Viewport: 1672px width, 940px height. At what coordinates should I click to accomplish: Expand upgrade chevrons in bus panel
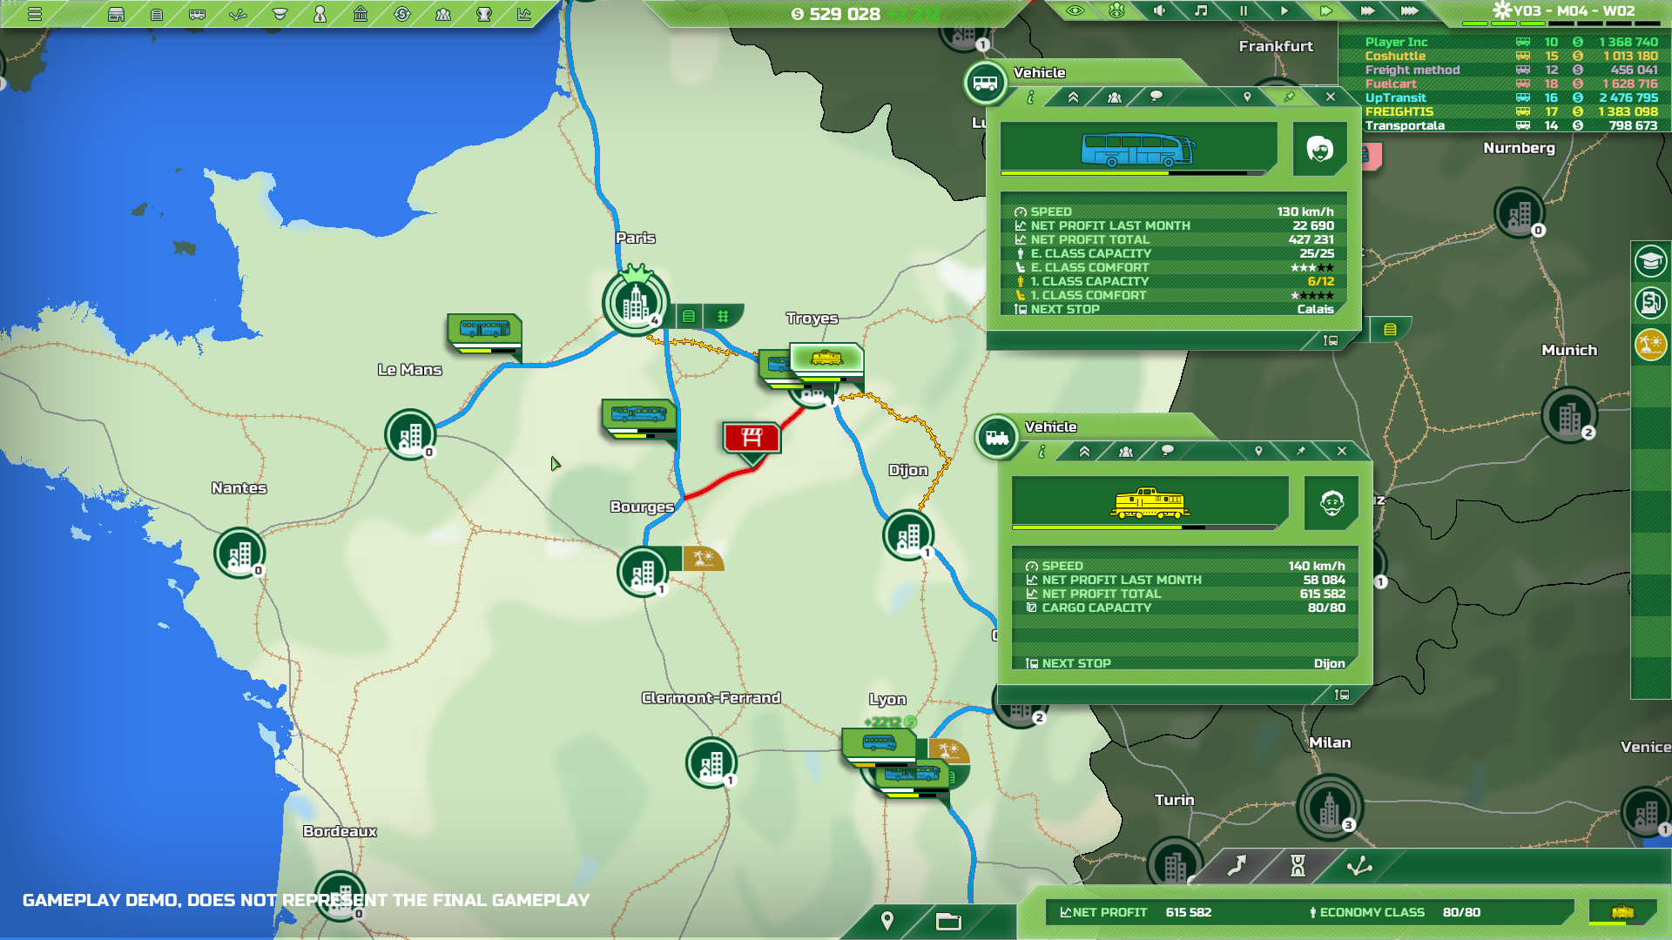pyautogui.click(x=1073, y=97)
